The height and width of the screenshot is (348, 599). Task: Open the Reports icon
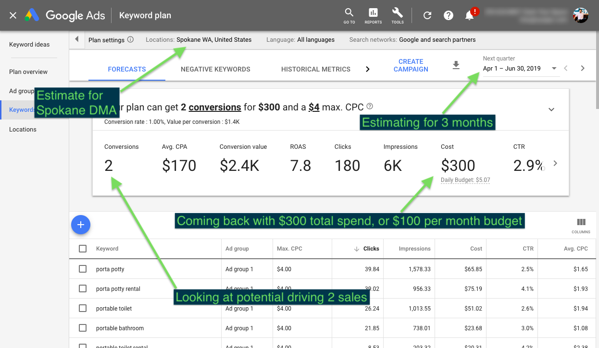coord(373,15)
